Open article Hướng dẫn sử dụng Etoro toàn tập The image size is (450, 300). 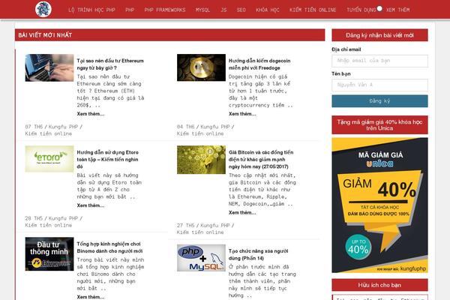pyautogui.click(x=107, y=159)
